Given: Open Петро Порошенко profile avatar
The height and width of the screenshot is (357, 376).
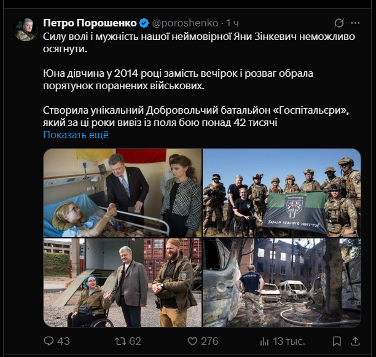Looking at the screenshot, I should coord(26,29).
